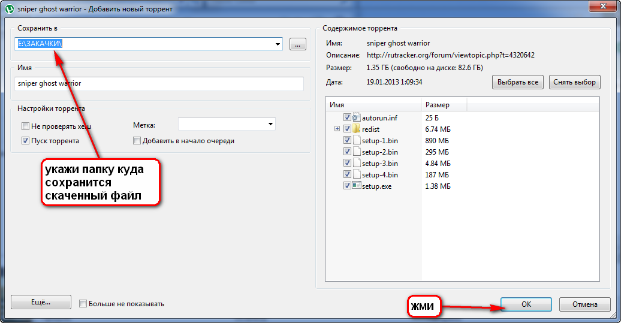Tick the 'Больше не показывать' checkbox

point(83,304)
